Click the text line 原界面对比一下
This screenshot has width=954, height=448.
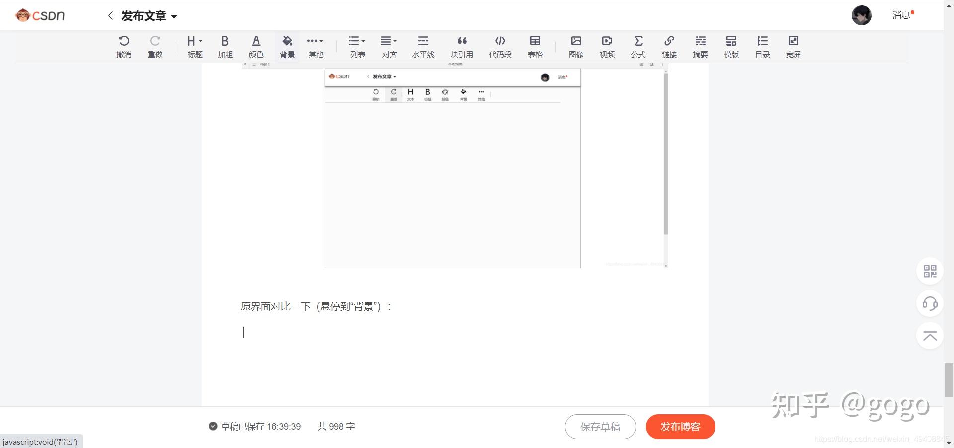pyautogui.click(x=316, y=307)
